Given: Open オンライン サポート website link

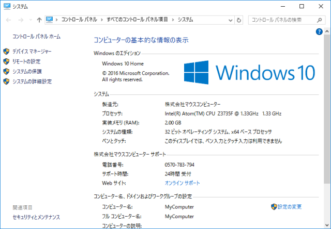Looking at the screenshot, I should [x=182, y=183].
